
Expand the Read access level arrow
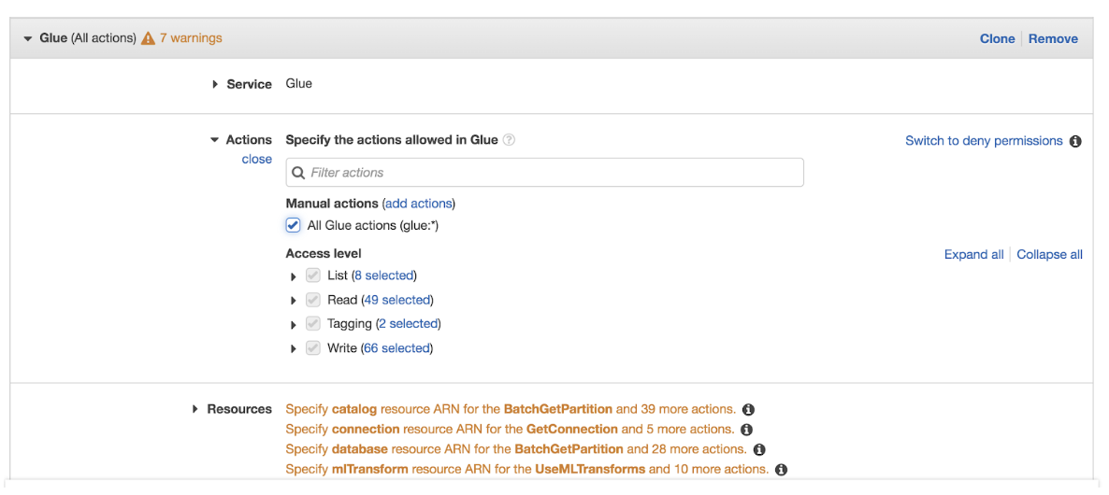[x=293, y=301]
